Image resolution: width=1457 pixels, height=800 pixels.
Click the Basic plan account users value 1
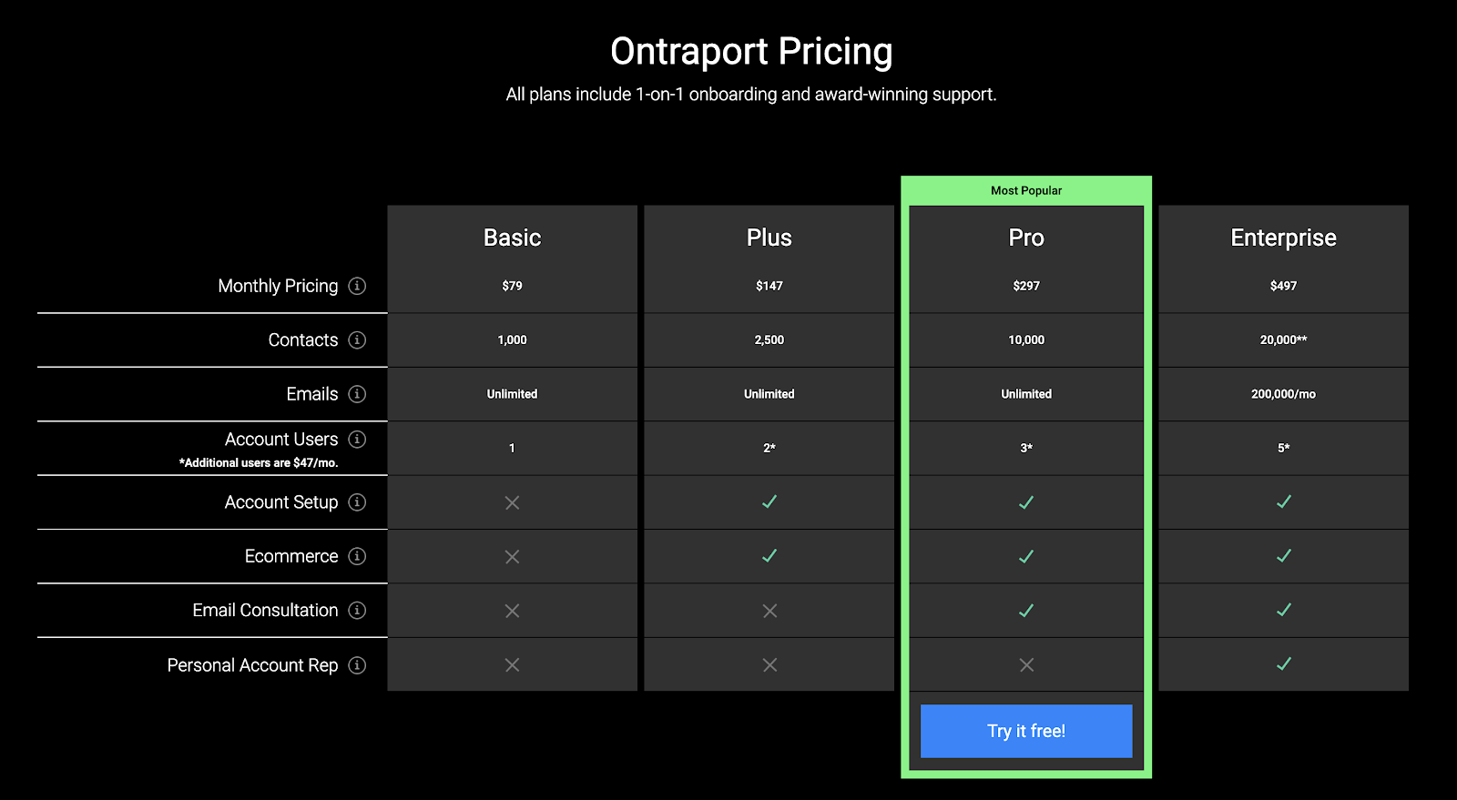coord(513,448)
